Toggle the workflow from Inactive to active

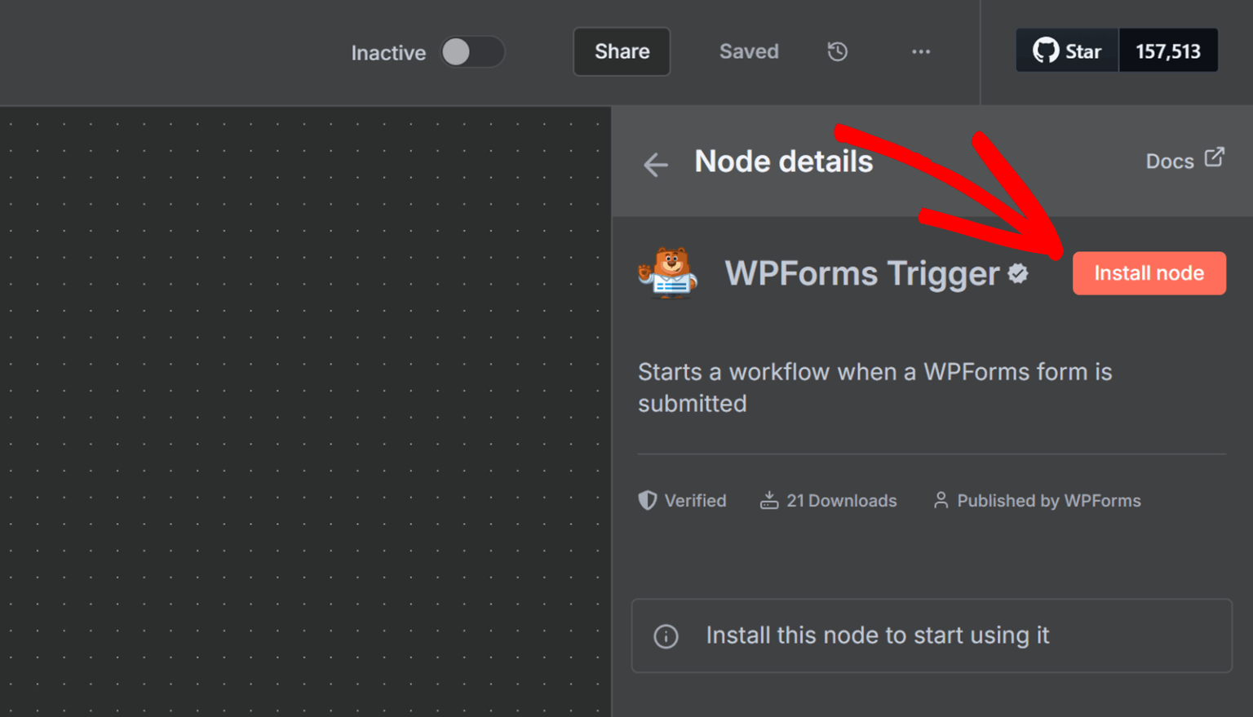tap(472, 51)
